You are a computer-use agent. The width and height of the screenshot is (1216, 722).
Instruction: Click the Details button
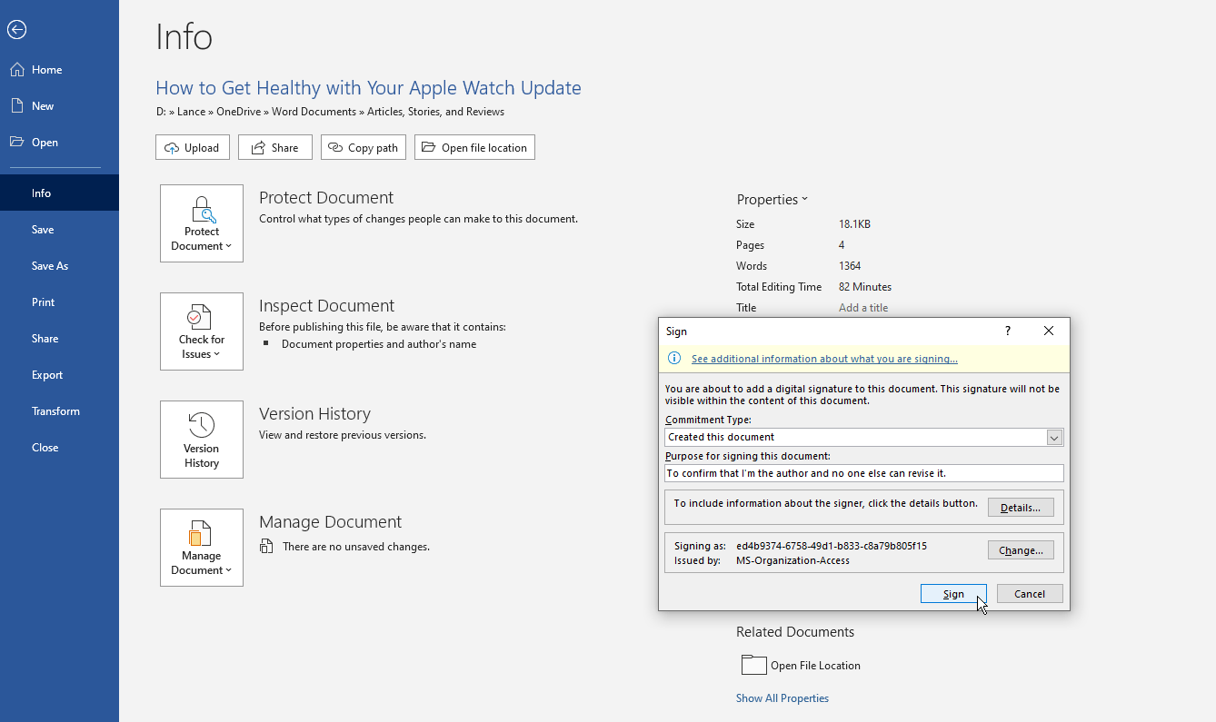(1020, 508)
